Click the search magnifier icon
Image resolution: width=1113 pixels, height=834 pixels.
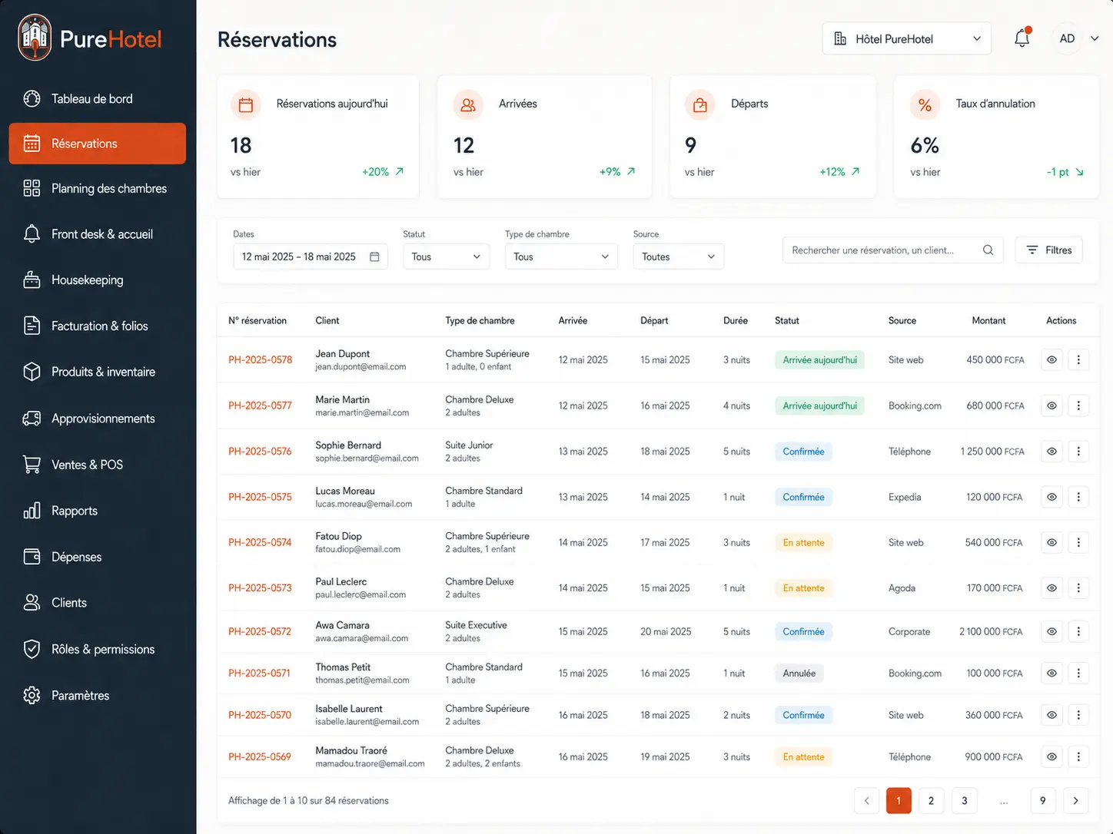coord(988,250)
